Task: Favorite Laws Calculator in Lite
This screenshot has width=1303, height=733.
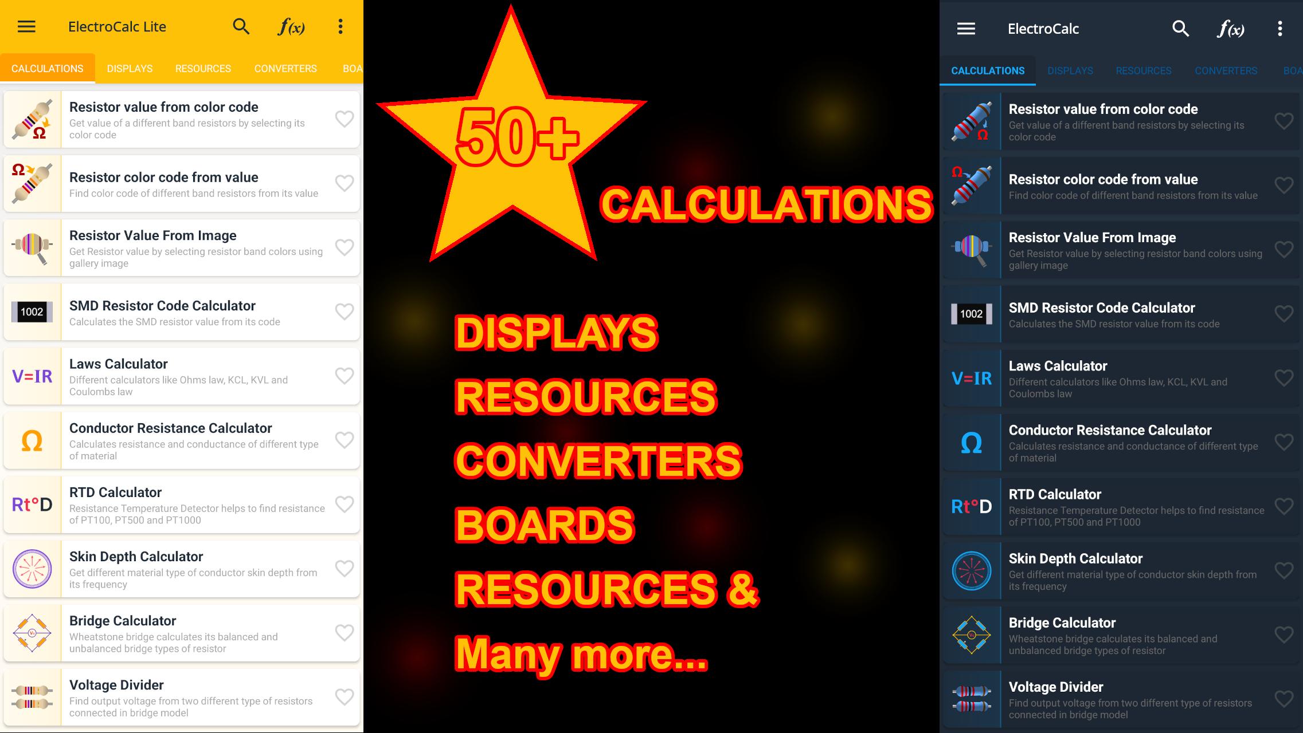Action: click(344, 376)
